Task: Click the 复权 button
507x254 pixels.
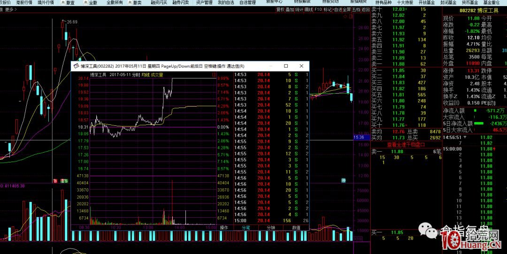Action: 280,10
